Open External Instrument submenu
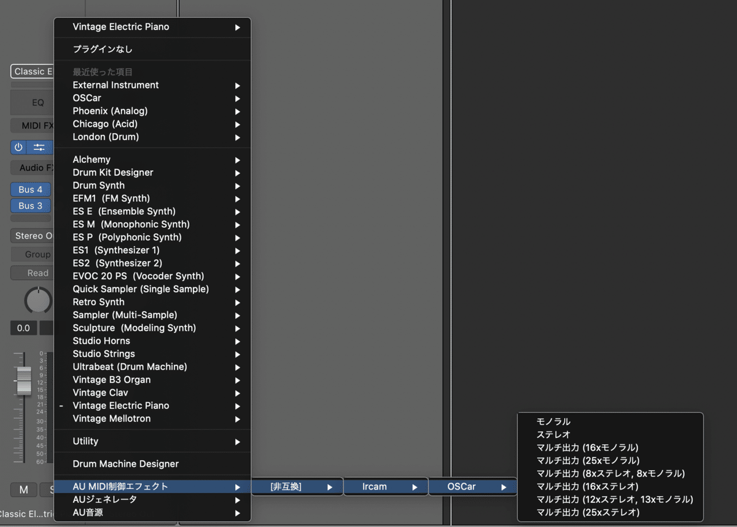 152,85
